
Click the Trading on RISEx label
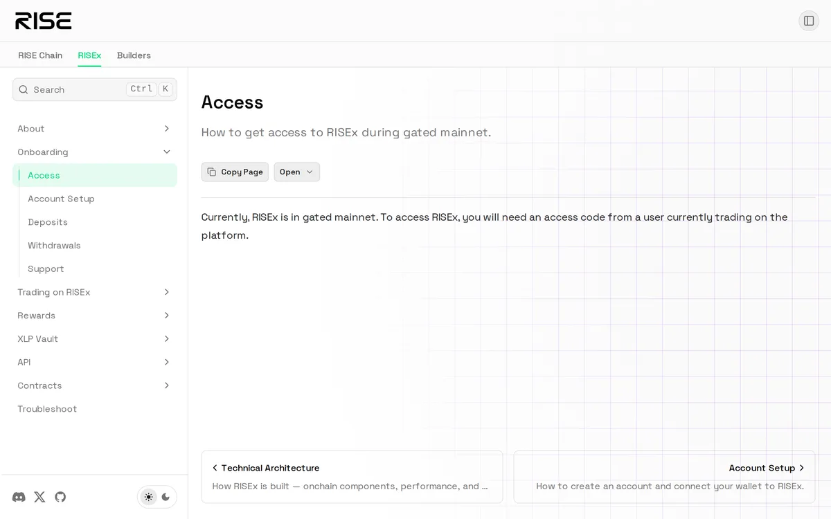(54, 292)
